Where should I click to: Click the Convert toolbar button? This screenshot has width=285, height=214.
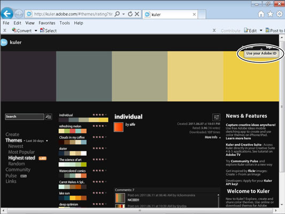pyautogui.click(x=22, y=30)
